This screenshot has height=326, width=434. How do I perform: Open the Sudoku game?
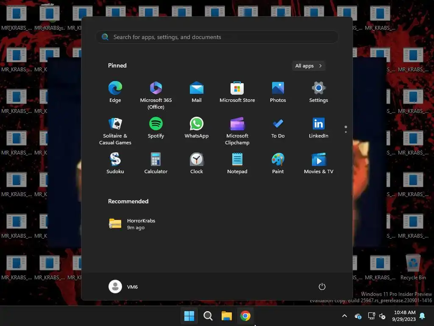[x=115, y=163]
